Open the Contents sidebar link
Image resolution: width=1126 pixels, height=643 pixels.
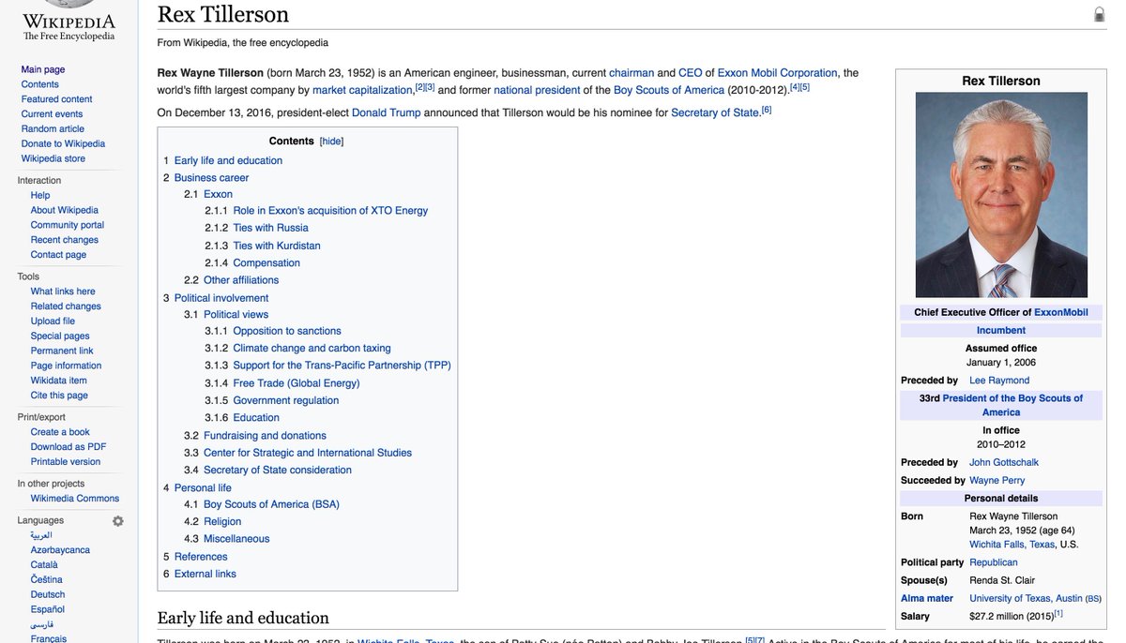(x=40, y=84)
